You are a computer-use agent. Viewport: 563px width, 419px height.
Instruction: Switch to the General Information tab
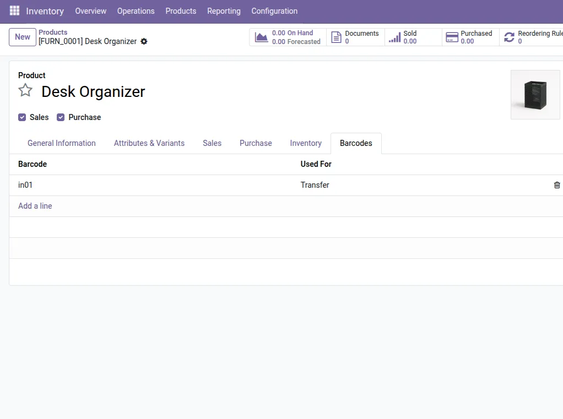pos(62,143)
